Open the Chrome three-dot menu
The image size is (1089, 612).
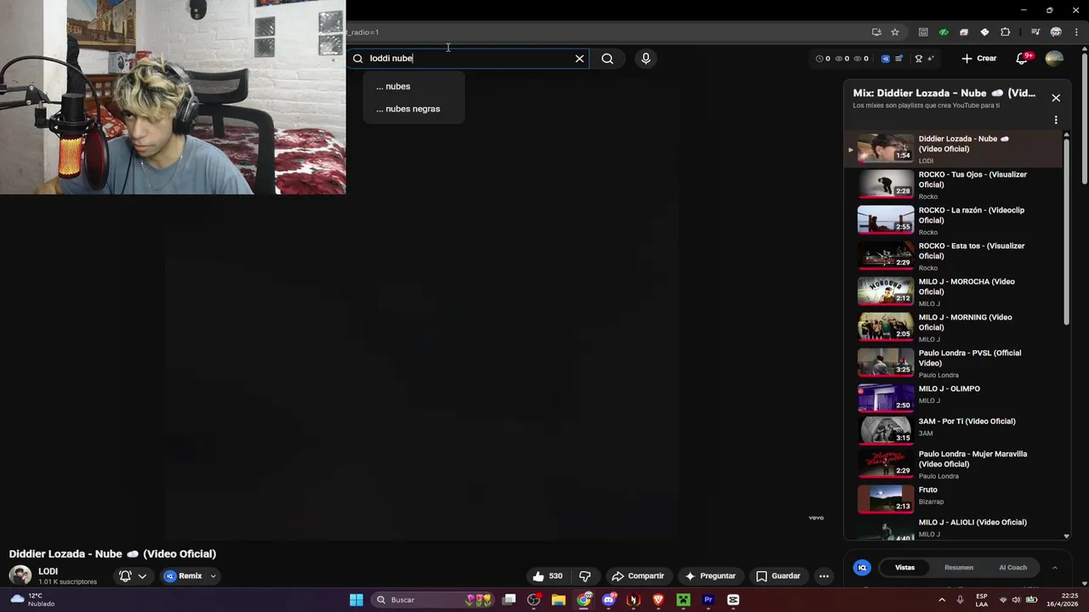coord(1076,32)
